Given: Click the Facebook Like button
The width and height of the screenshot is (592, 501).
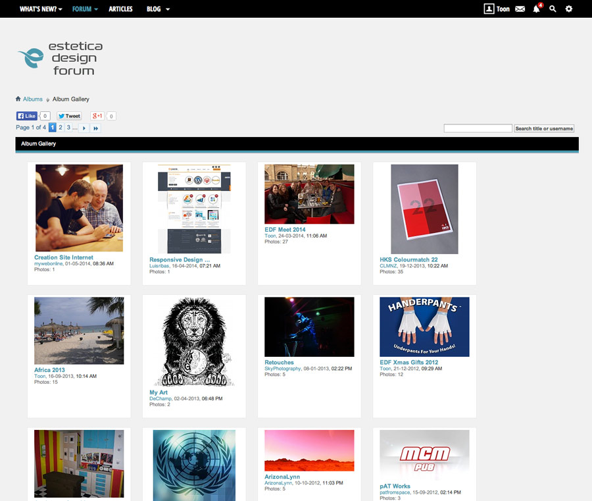Looking at the screenshot, I should click(26, 116).
